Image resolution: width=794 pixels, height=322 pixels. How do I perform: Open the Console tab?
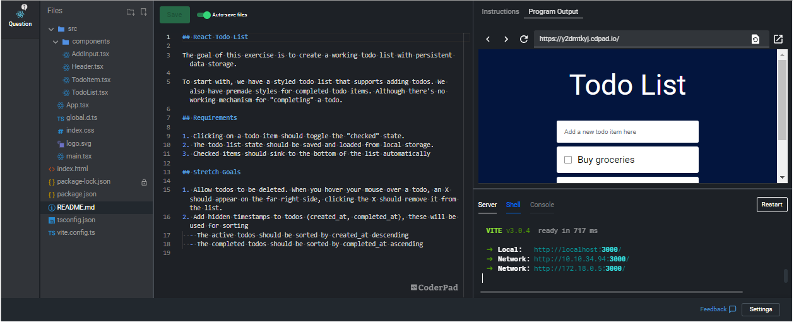click(542, 205)
